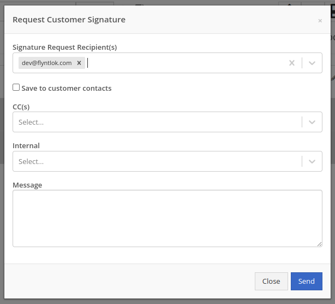Clear all signature request recipients

(292, 63)
